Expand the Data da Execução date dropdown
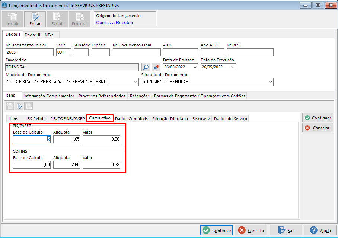 coord(233,67)
